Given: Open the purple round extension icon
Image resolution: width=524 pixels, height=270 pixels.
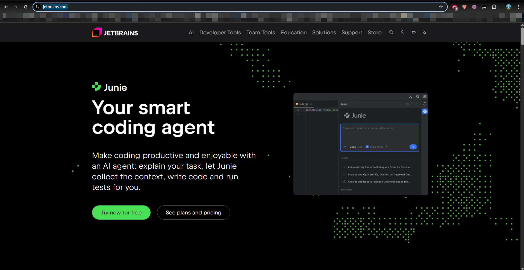Looking at the screenshot, I should [474, 7].
